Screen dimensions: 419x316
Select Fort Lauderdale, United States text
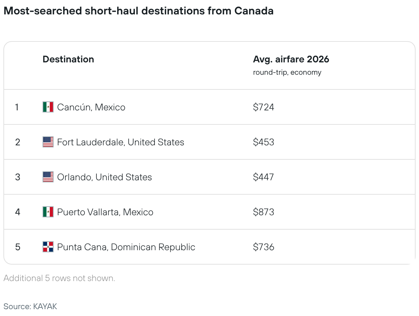[121, 142]
